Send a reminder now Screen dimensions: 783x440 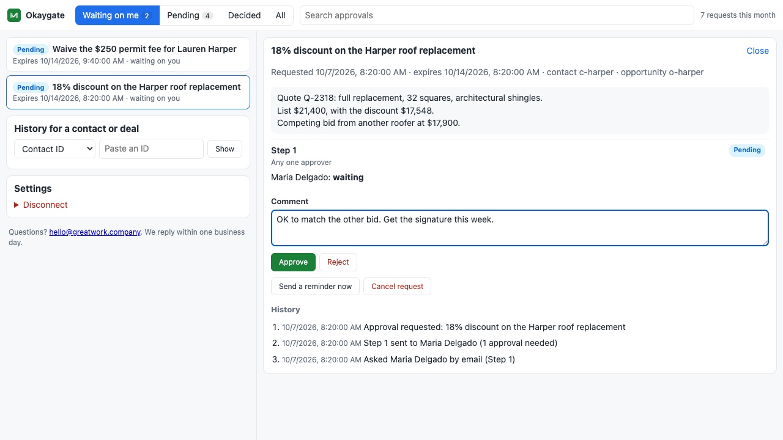(315, 287)
